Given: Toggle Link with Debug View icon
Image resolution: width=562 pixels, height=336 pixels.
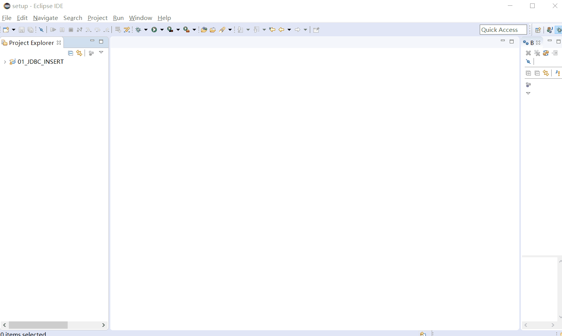Looking at the screenshot, I should 546,73.
